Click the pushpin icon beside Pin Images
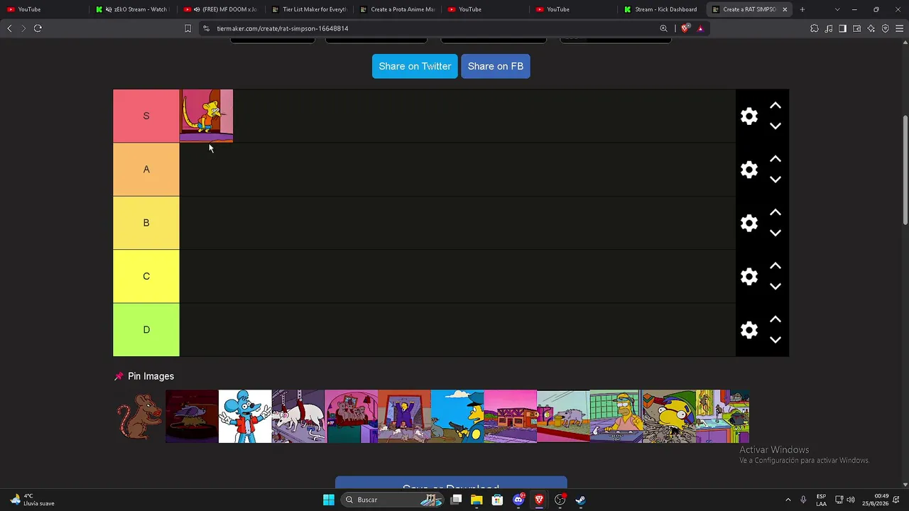Screen dimensions: 909x511 pos(119,376)
